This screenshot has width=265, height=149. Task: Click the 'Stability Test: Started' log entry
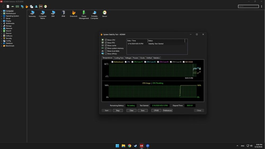pos(156,44)
